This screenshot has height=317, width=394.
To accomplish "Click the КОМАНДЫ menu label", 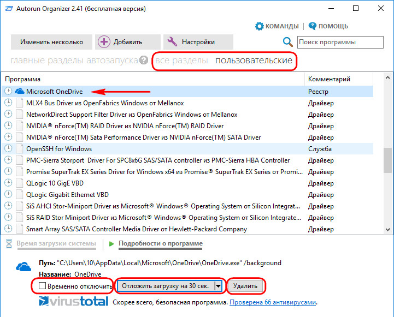I will pyautogui.click(x=282, y=26).
